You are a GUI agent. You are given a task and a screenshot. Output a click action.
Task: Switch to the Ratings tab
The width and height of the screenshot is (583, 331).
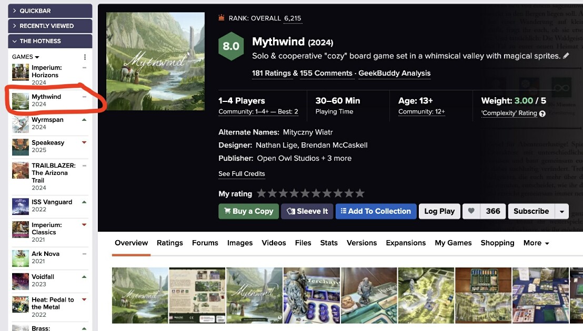(170, 243)
